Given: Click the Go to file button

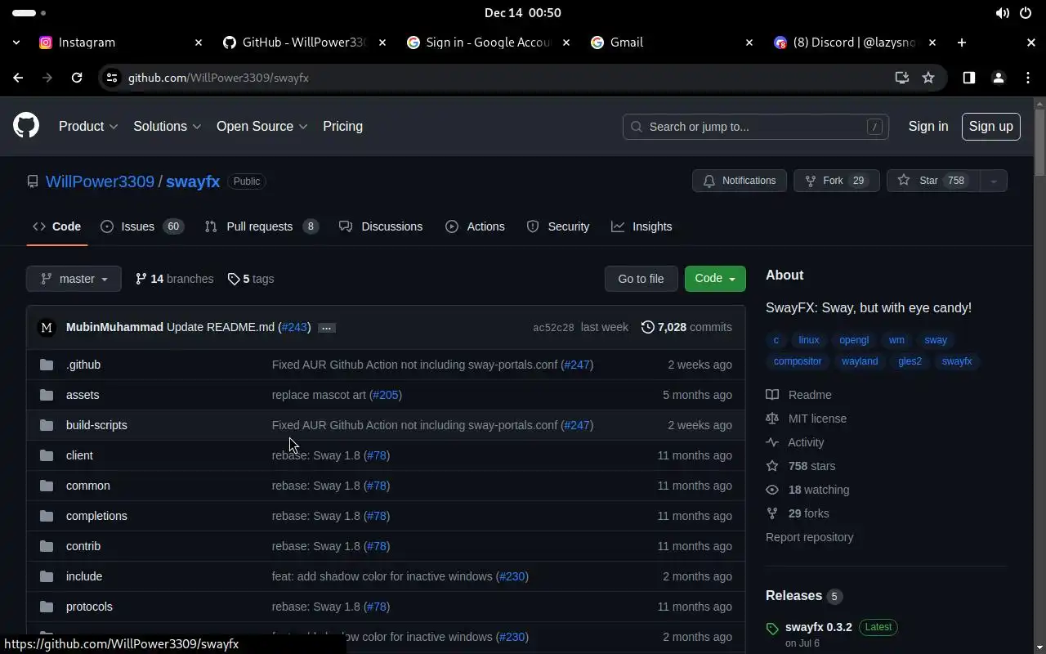Looking at the screenshot, I should click(641, 279).
